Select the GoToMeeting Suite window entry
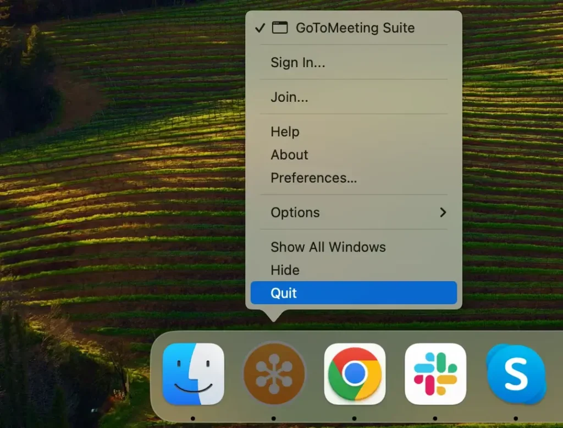The image size is (563, 428). [354, 28]
